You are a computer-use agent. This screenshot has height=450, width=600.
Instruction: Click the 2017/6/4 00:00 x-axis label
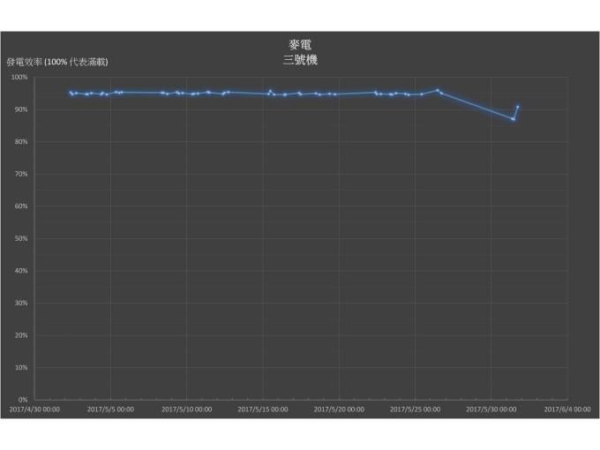567,409
